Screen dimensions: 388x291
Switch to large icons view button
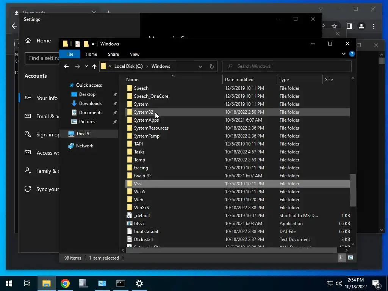click(x=350, y=258)
